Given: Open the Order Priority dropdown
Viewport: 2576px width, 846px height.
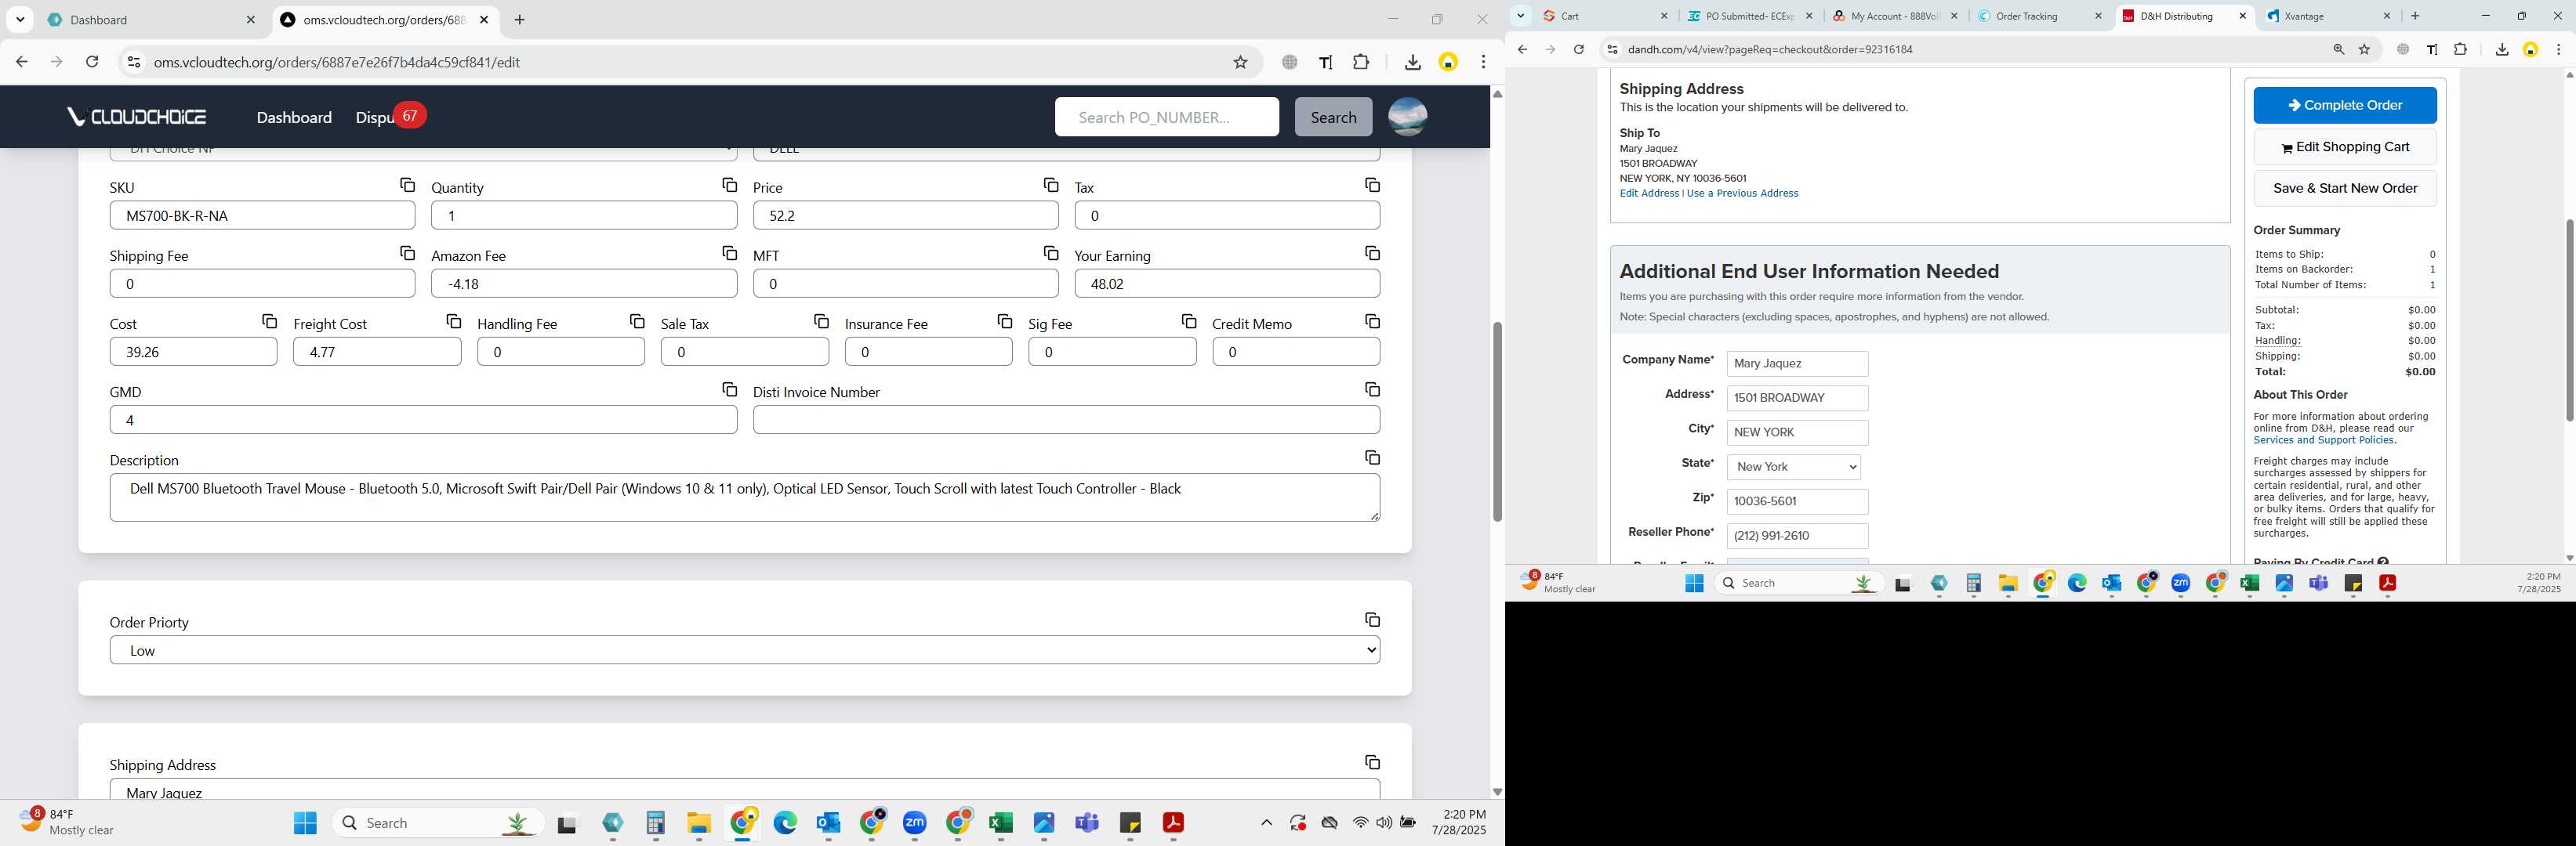Looking at the screenshot, I should tap(745, 650).
